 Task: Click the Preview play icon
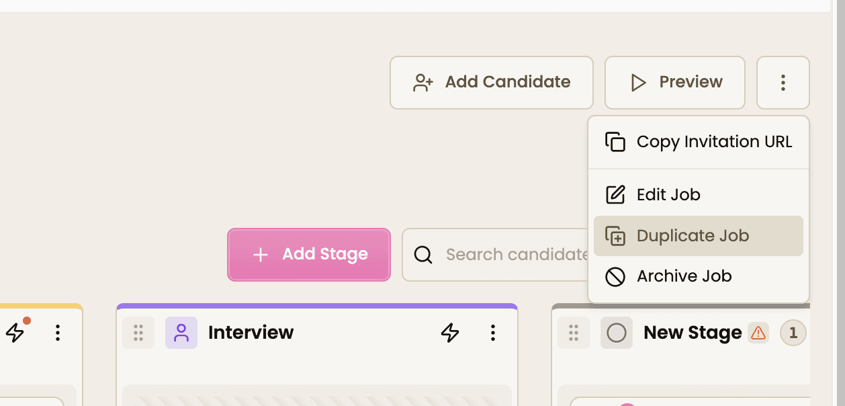coord(637,83)
